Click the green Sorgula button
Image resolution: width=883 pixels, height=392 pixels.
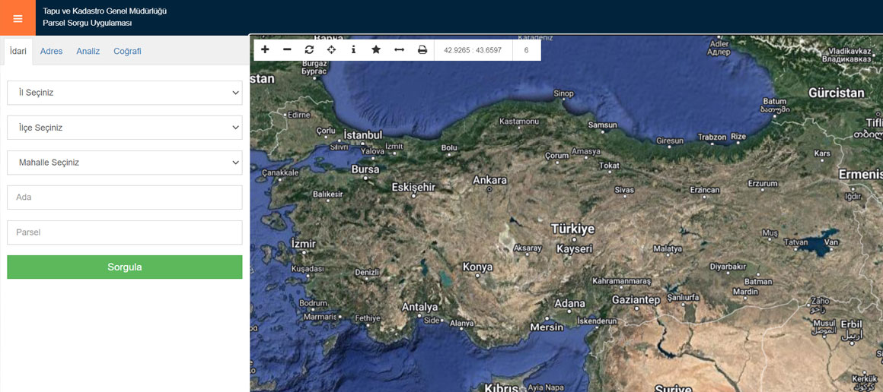(125, 267)
